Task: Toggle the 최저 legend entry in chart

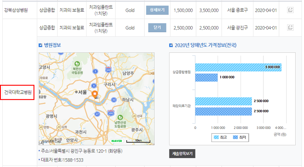Action: point(239,137)
